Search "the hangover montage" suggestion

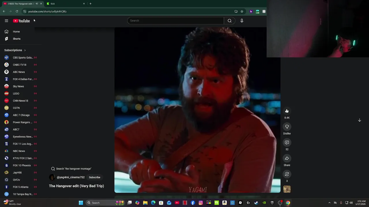point(71,169)
